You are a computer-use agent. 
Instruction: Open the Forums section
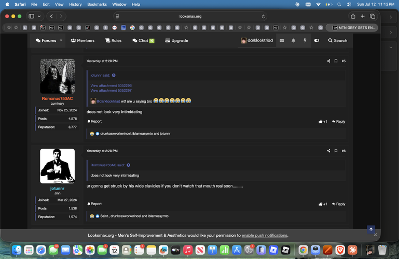46,40
